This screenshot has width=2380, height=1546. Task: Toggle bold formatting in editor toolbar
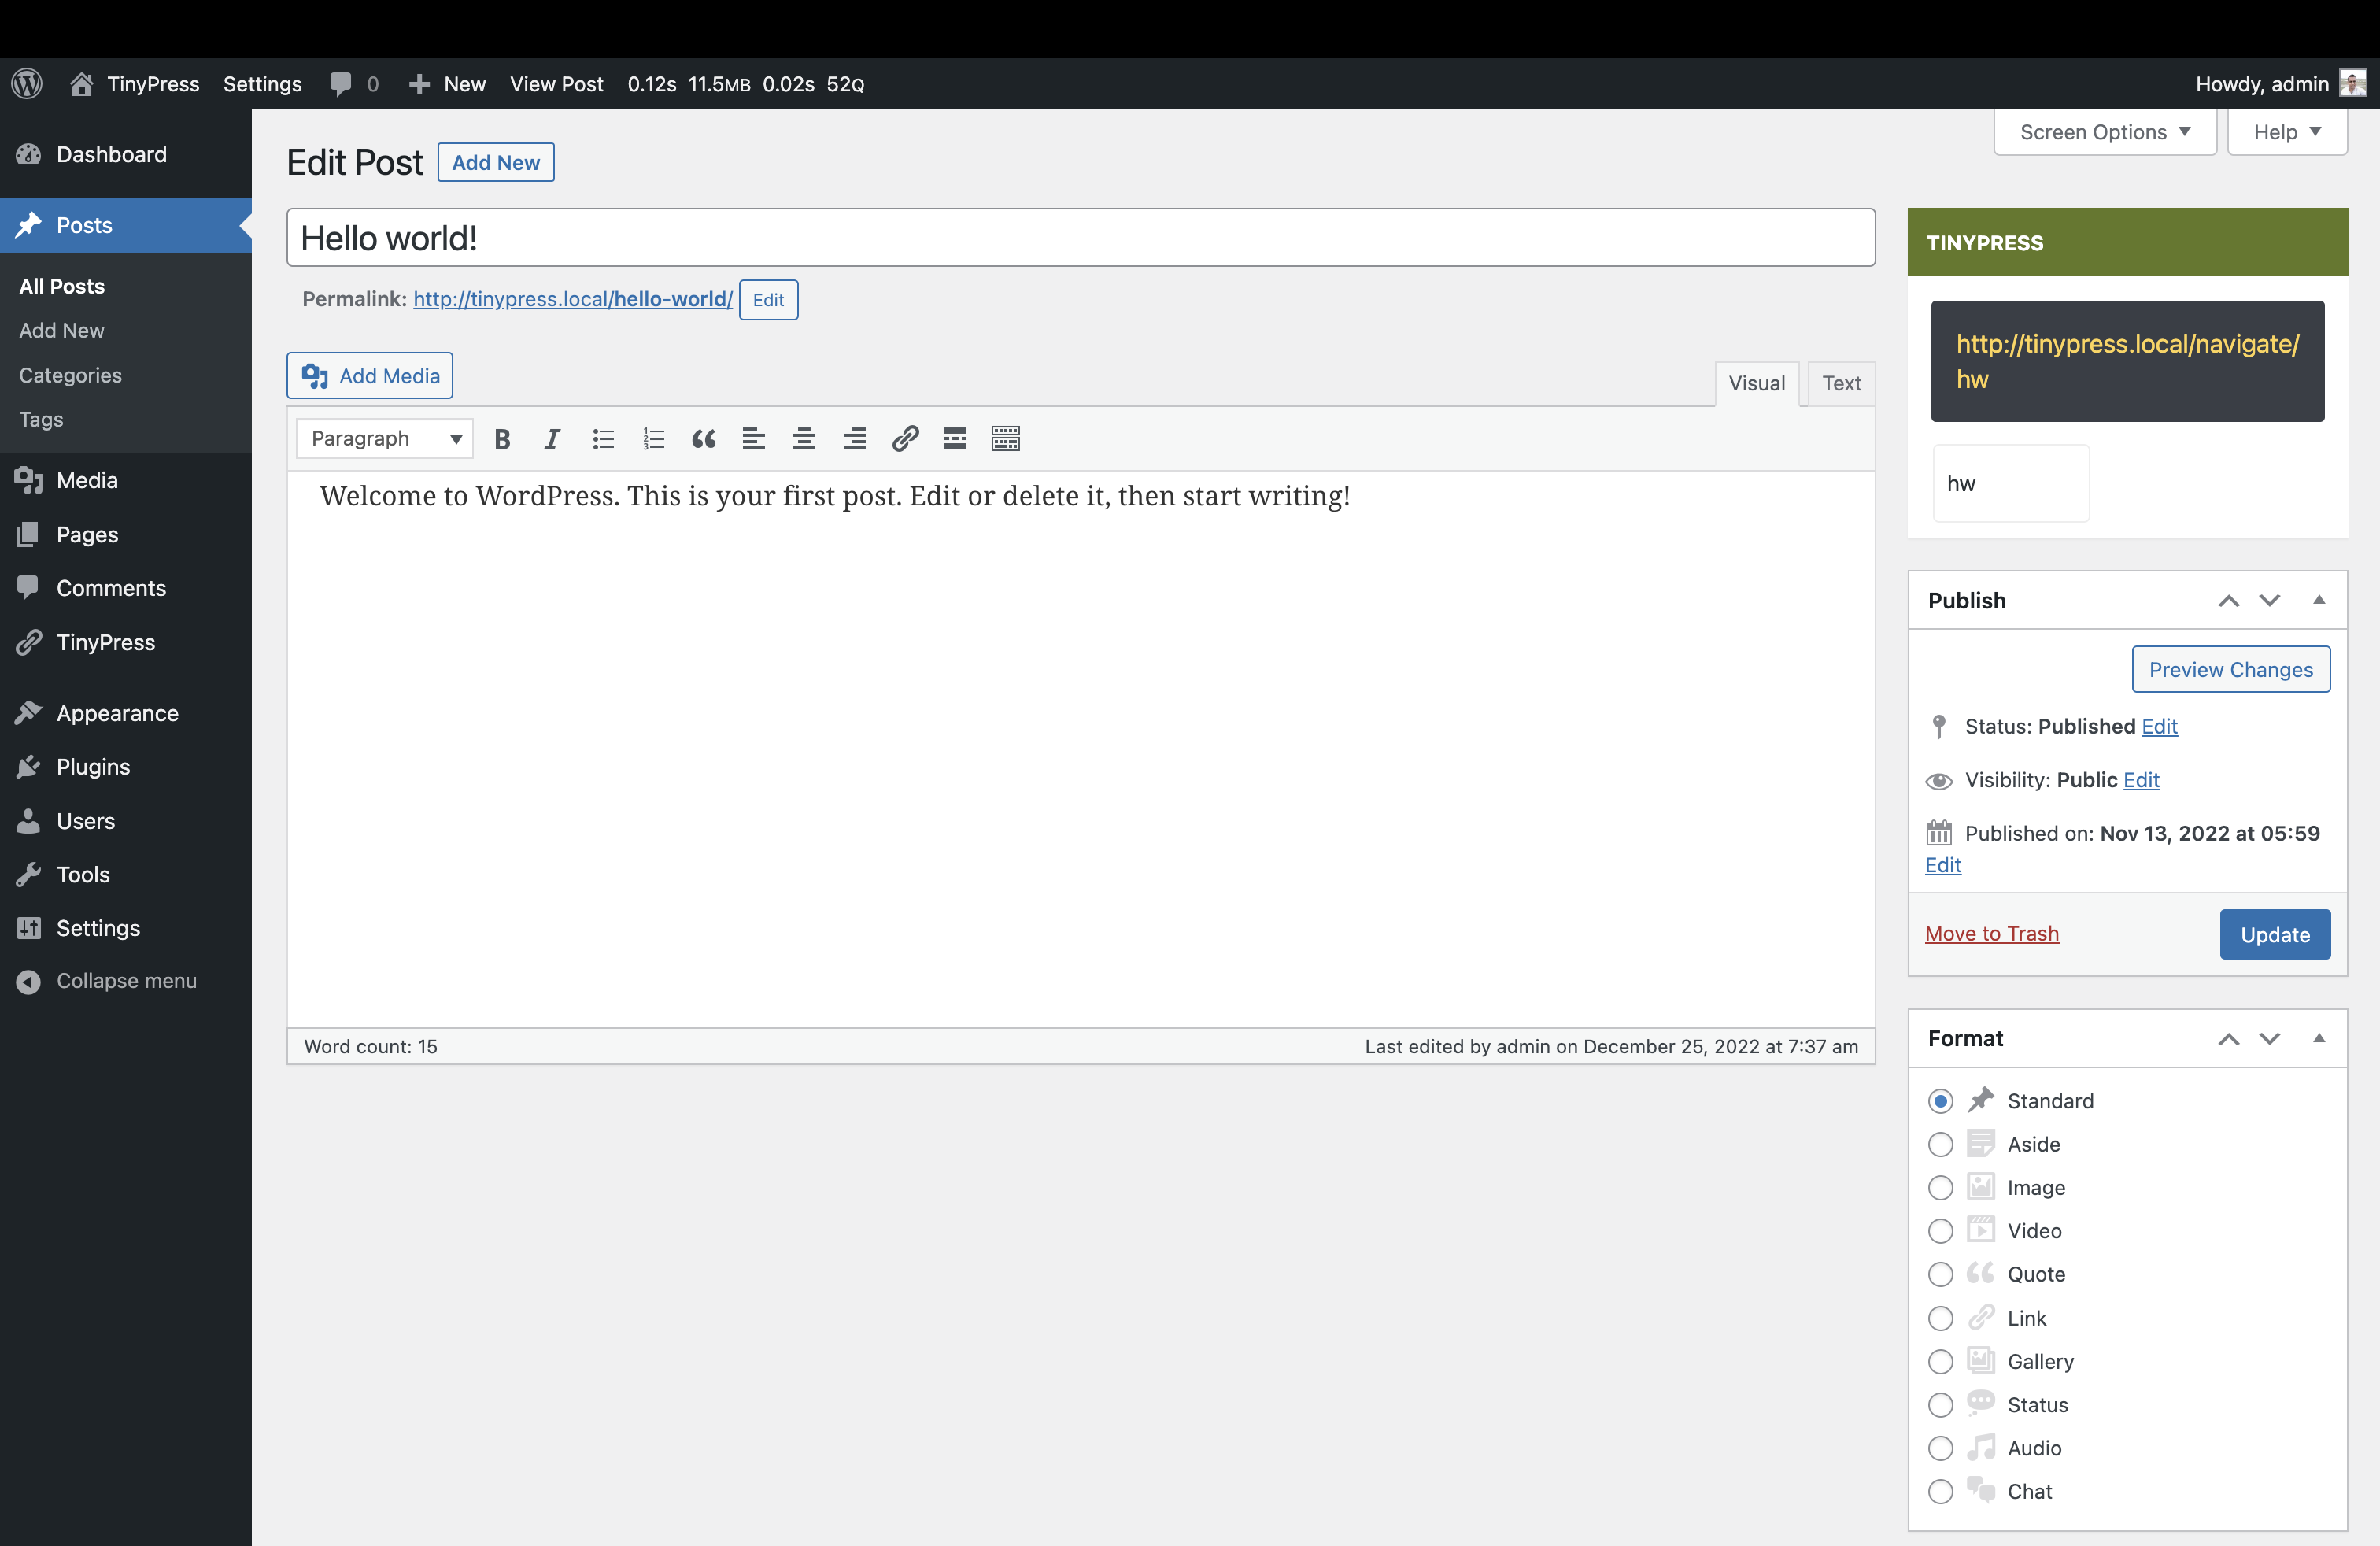click(502, 439)
